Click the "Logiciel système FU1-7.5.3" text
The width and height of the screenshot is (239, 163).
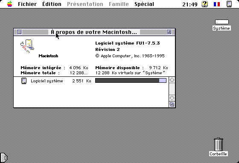(x=128, y=43)
